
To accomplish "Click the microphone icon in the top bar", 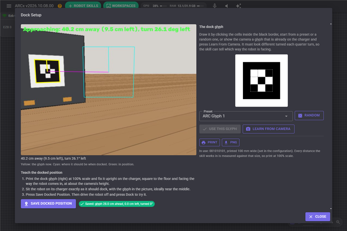I will [x=215, y=6].
